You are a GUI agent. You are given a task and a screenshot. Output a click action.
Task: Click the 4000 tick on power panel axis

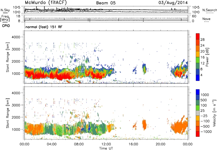click(x=16, y=37)
